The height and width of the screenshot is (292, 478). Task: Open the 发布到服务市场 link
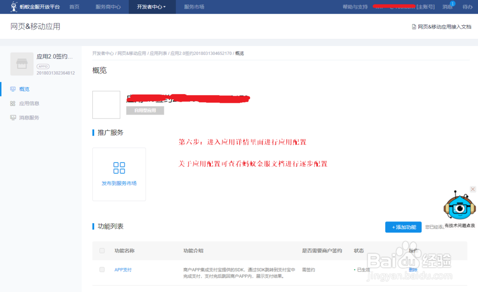pyautogui.click(x=119, y=183)
